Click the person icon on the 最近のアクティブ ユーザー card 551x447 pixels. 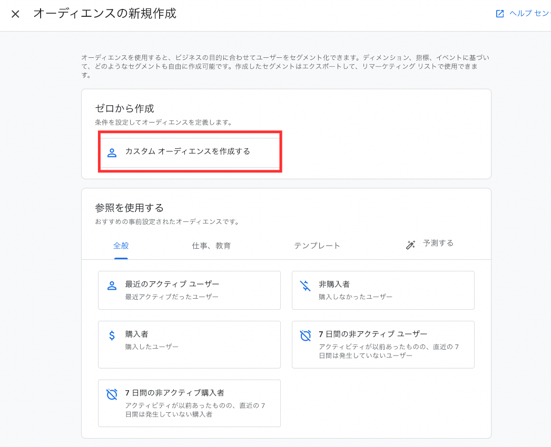pyautogui.click(x=112, y=286)
